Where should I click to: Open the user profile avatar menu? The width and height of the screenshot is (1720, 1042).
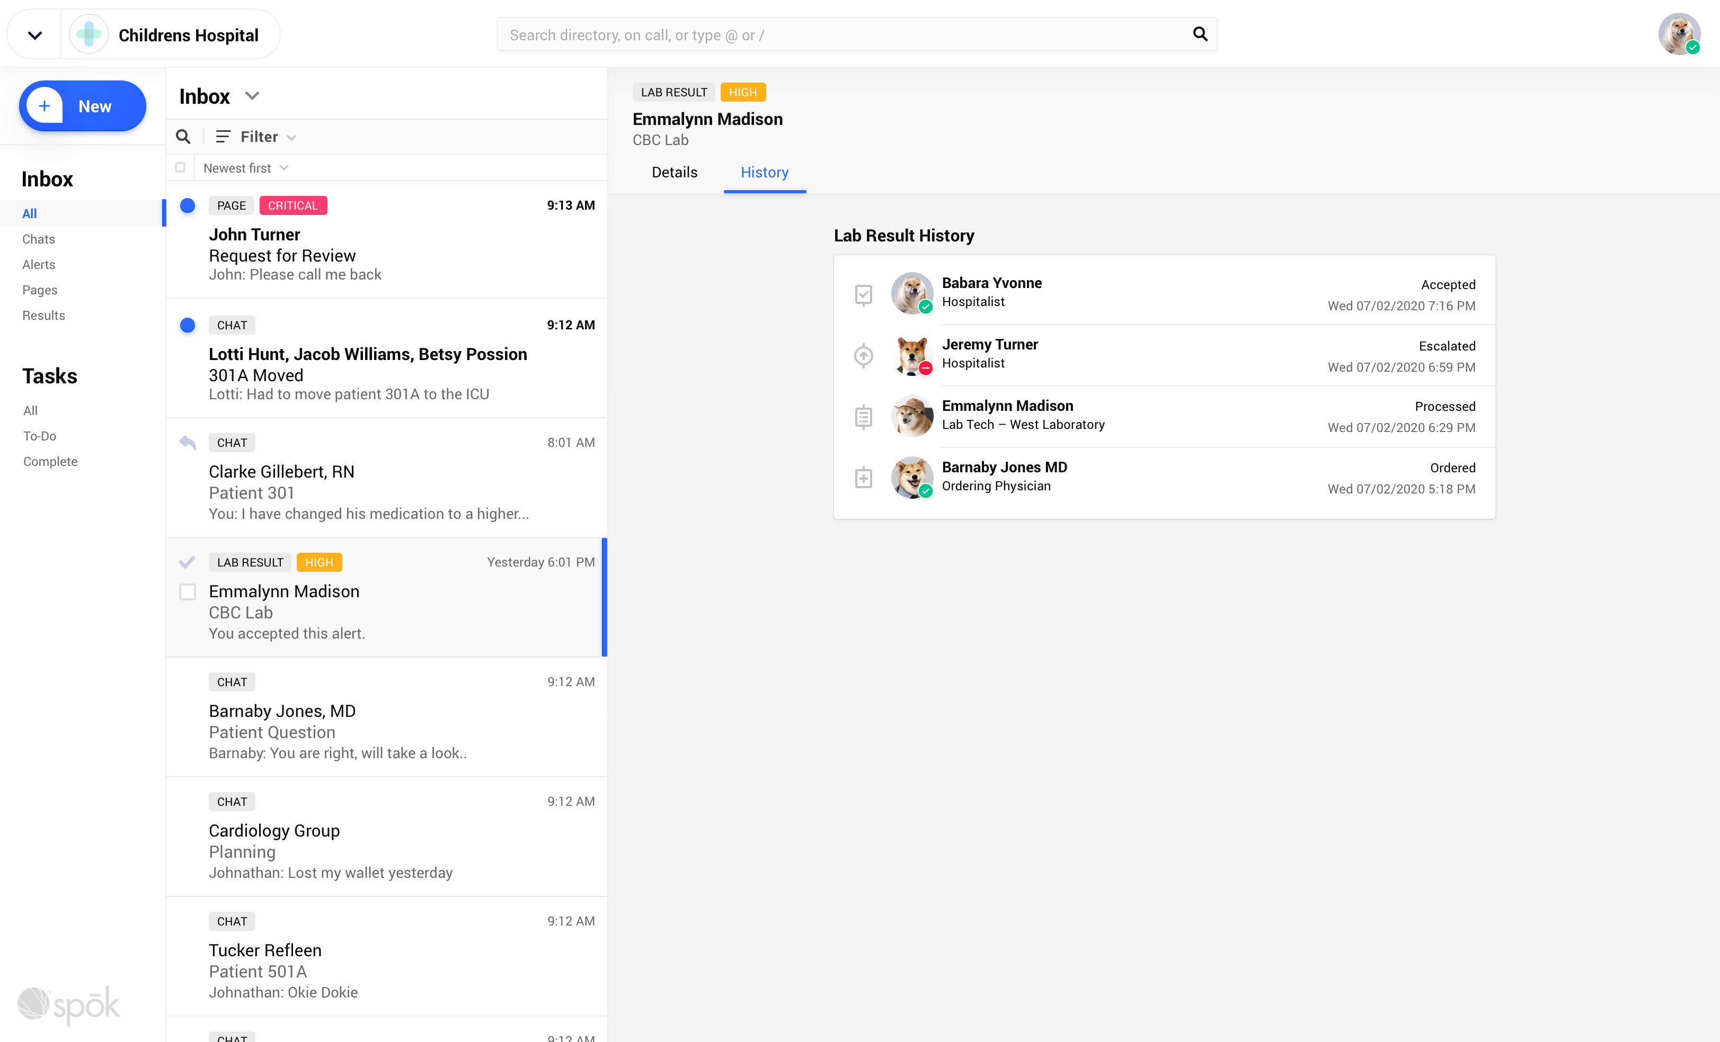pos(1679,34)
